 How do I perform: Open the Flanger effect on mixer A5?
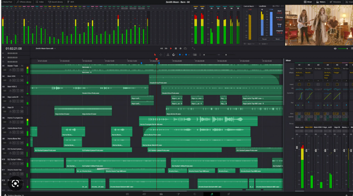tap(337, 72)
